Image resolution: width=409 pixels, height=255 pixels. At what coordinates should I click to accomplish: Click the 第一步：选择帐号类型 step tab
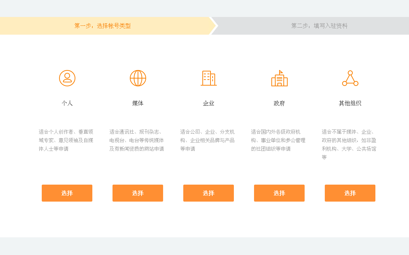click(x=103, y=25)
